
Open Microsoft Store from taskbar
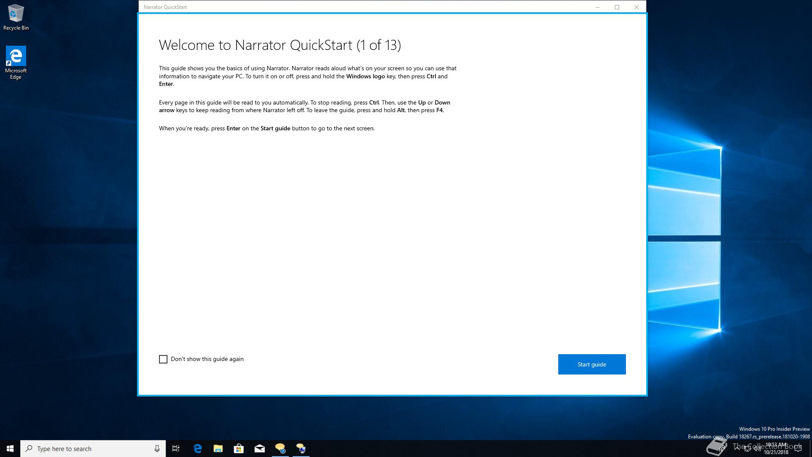point(239,449)
